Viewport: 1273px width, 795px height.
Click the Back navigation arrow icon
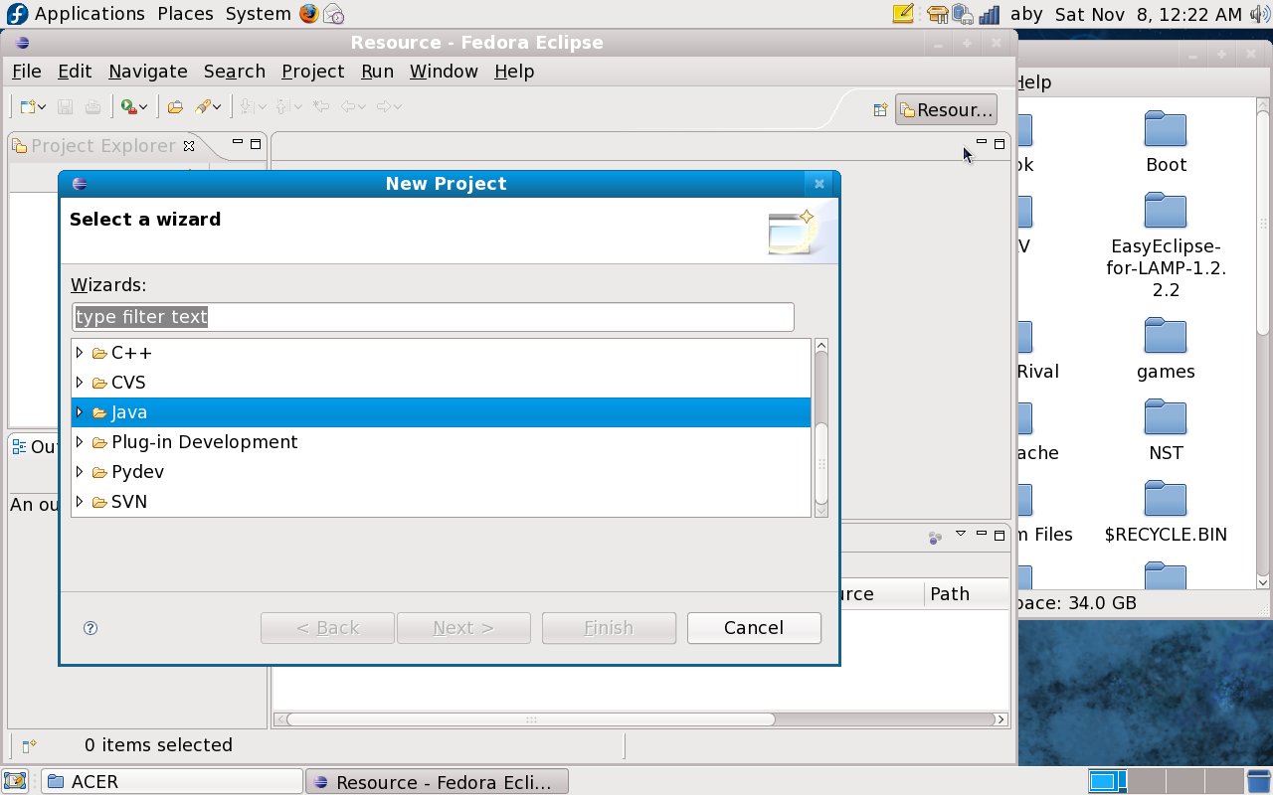(348, 107)
